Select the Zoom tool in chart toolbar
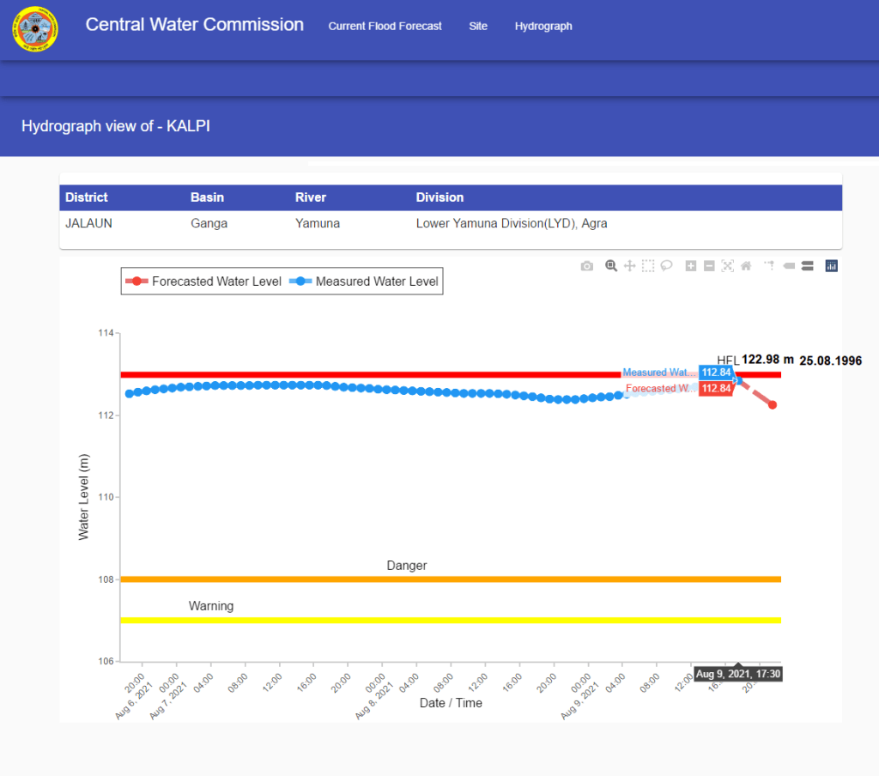This screenshot has height=776, width=879. (x=611, y=266)
